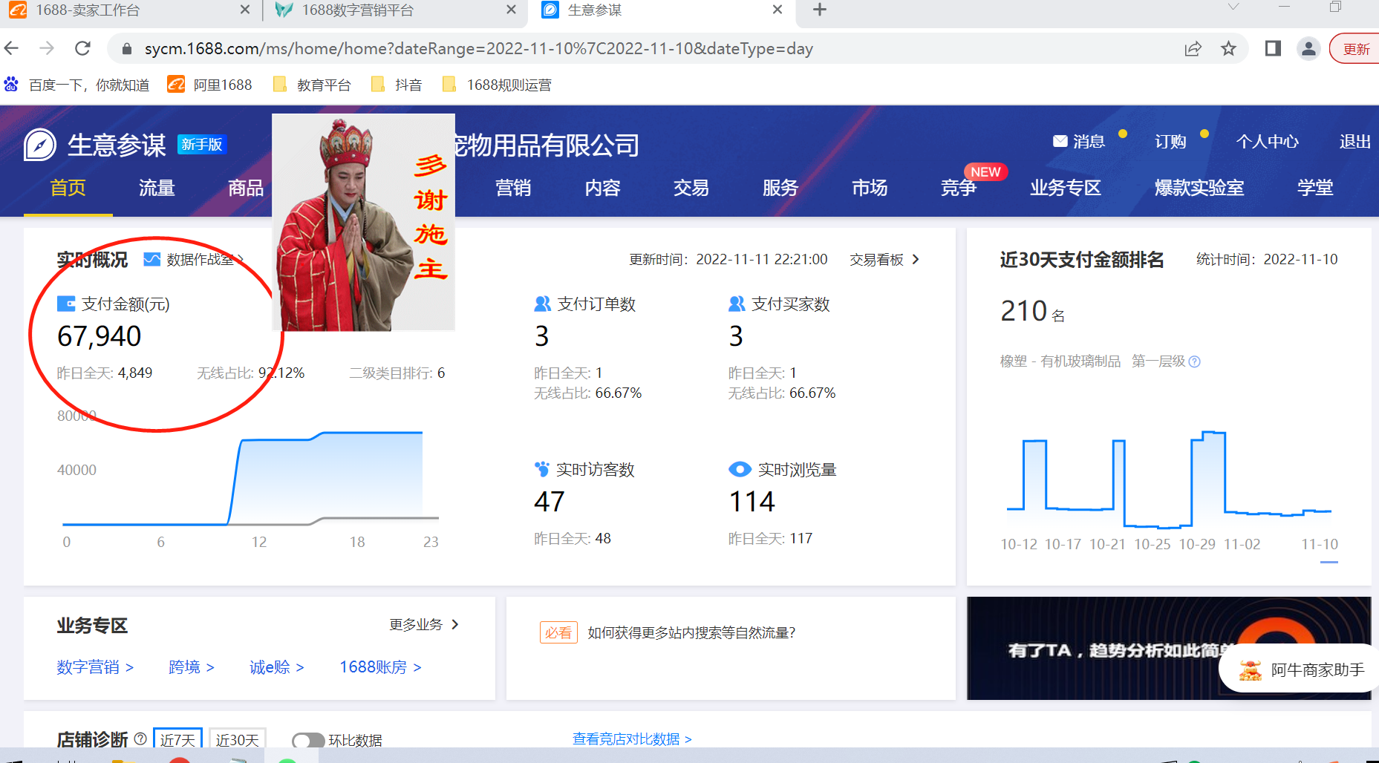Open the 市场 navigation tab
Screen dimensions: 1379x763
[869, 188]
